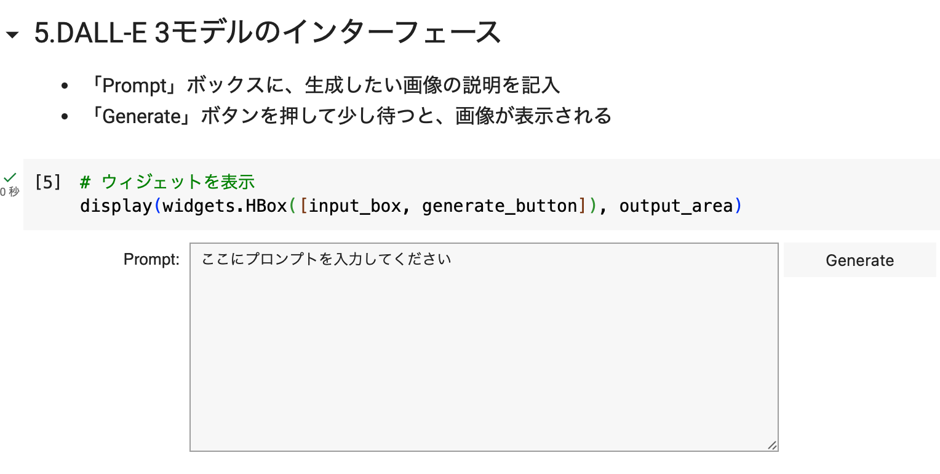Place cursor on the display function name

coord(116,206)
